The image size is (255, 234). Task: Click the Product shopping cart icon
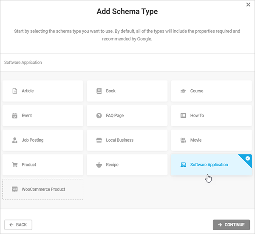(14, 165)
